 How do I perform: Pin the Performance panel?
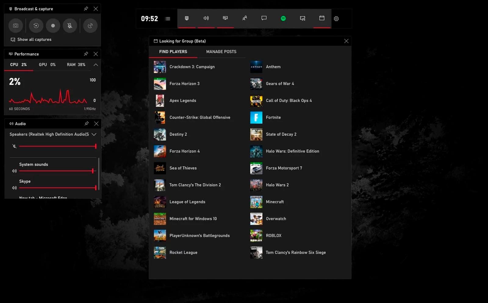[86, 54]
